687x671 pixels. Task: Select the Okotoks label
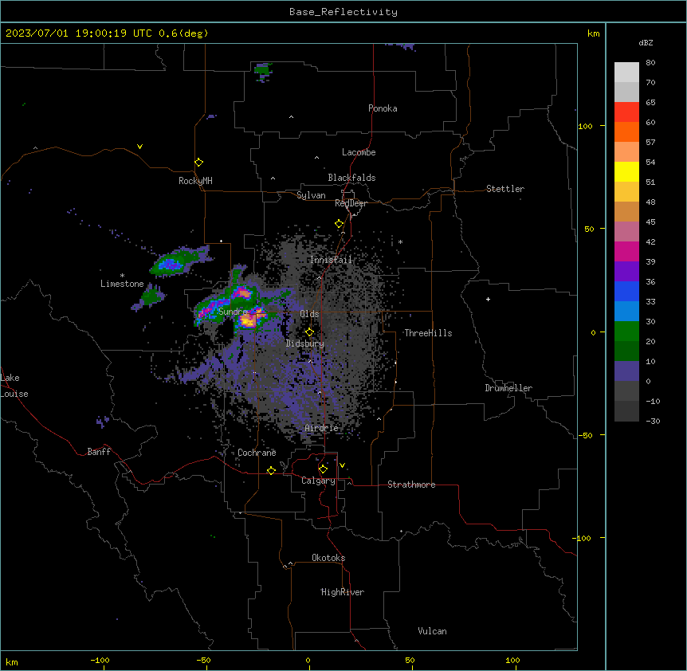point(328,558)
